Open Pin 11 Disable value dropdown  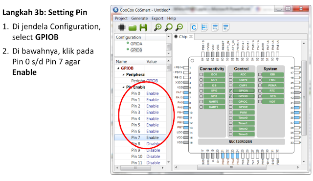[x=153, y=162]
